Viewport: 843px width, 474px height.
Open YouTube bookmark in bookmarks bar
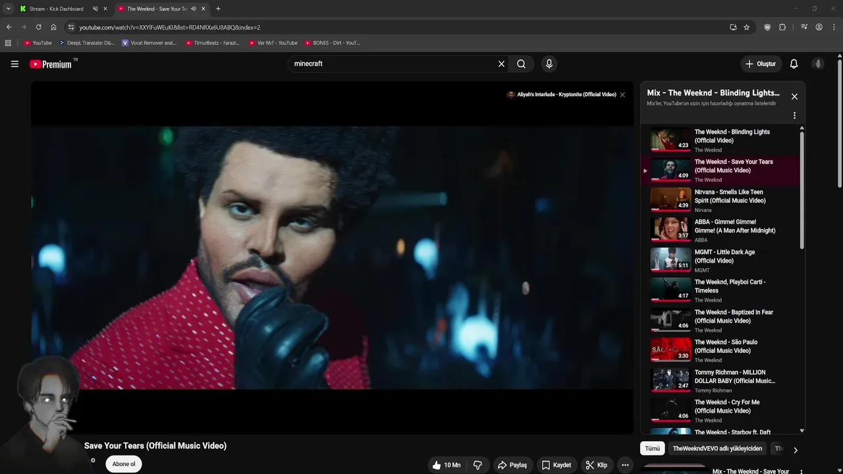[x=38, y=43]
